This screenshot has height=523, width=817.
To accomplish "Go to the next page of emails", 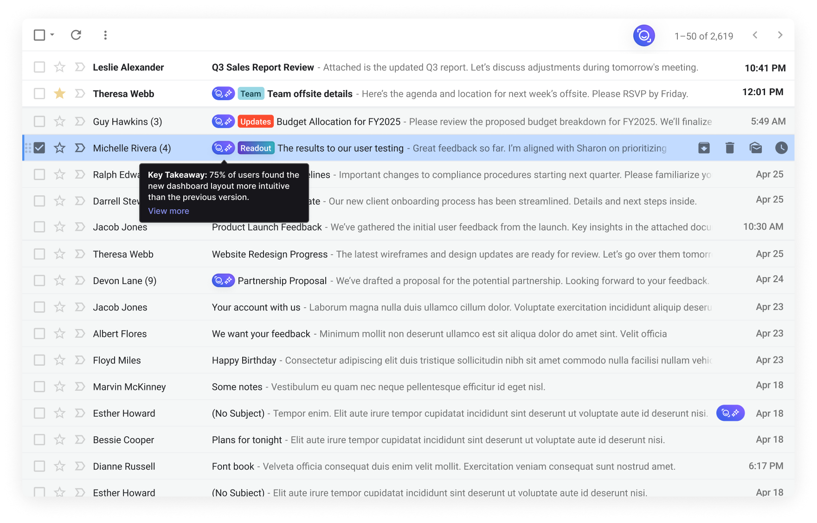I will [780, 35].
